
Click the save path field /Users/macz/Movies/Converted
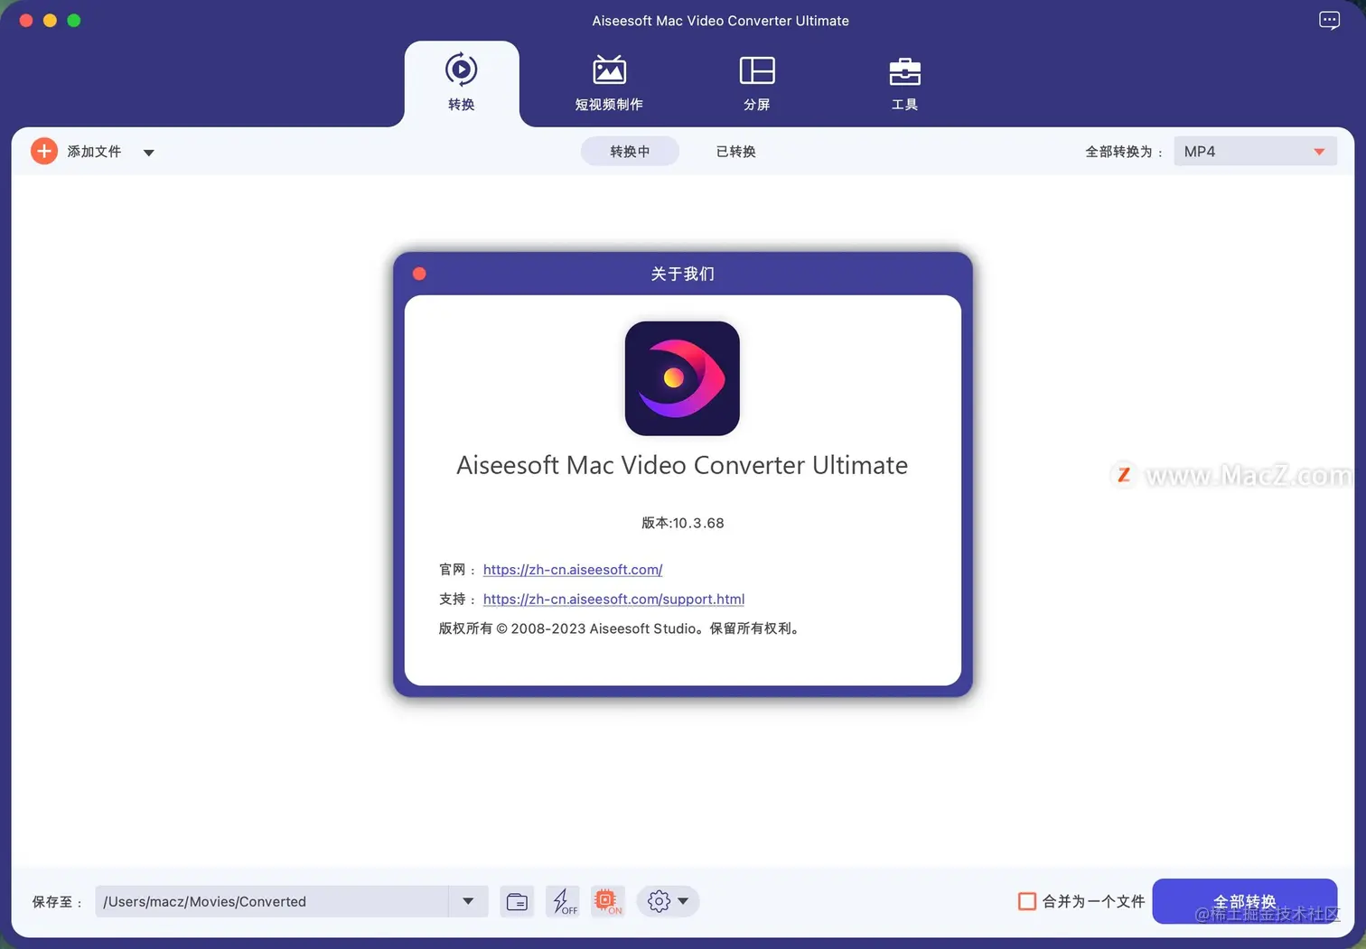click(x=272, y=901)
